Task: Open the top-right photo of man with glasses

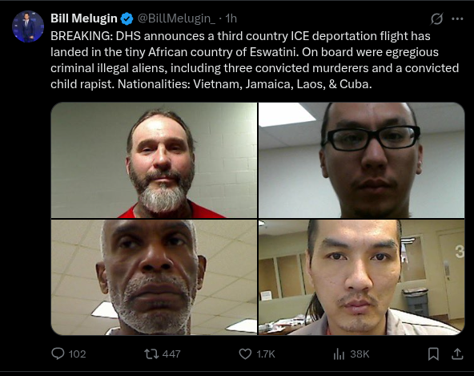Action: (361, 160)
